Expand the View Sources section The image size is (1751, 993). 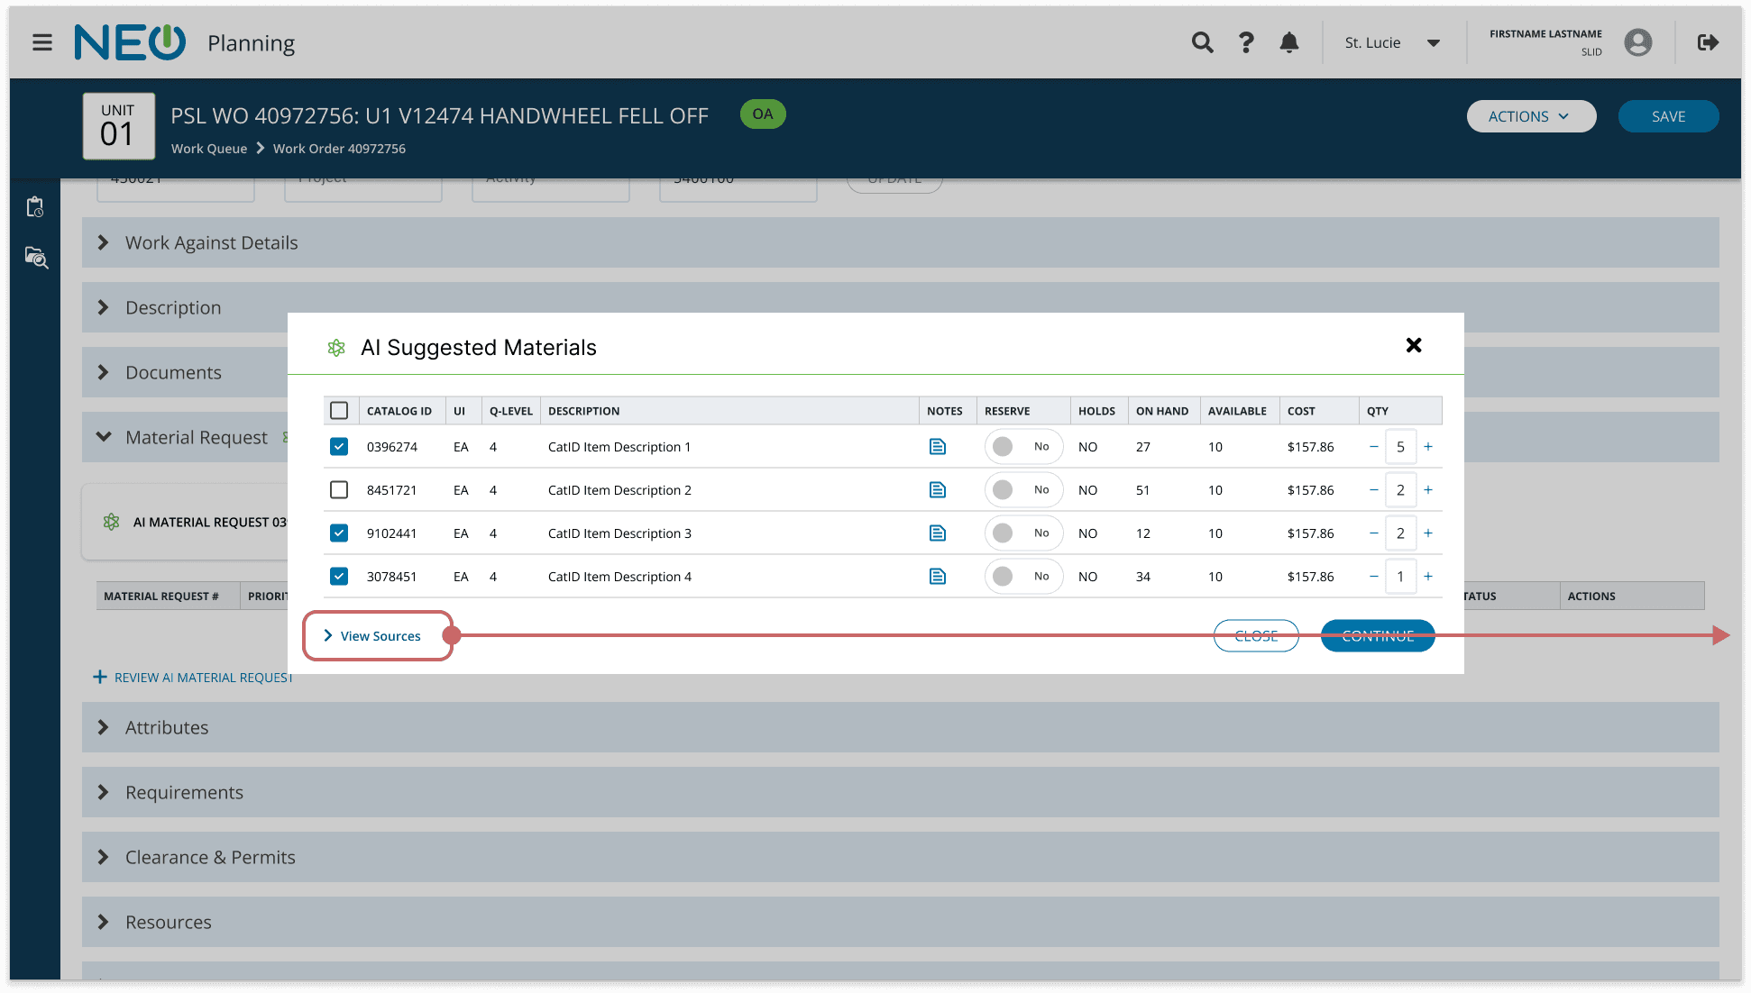click(372, 636)
